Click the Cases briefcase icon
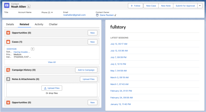 point(8,42)
